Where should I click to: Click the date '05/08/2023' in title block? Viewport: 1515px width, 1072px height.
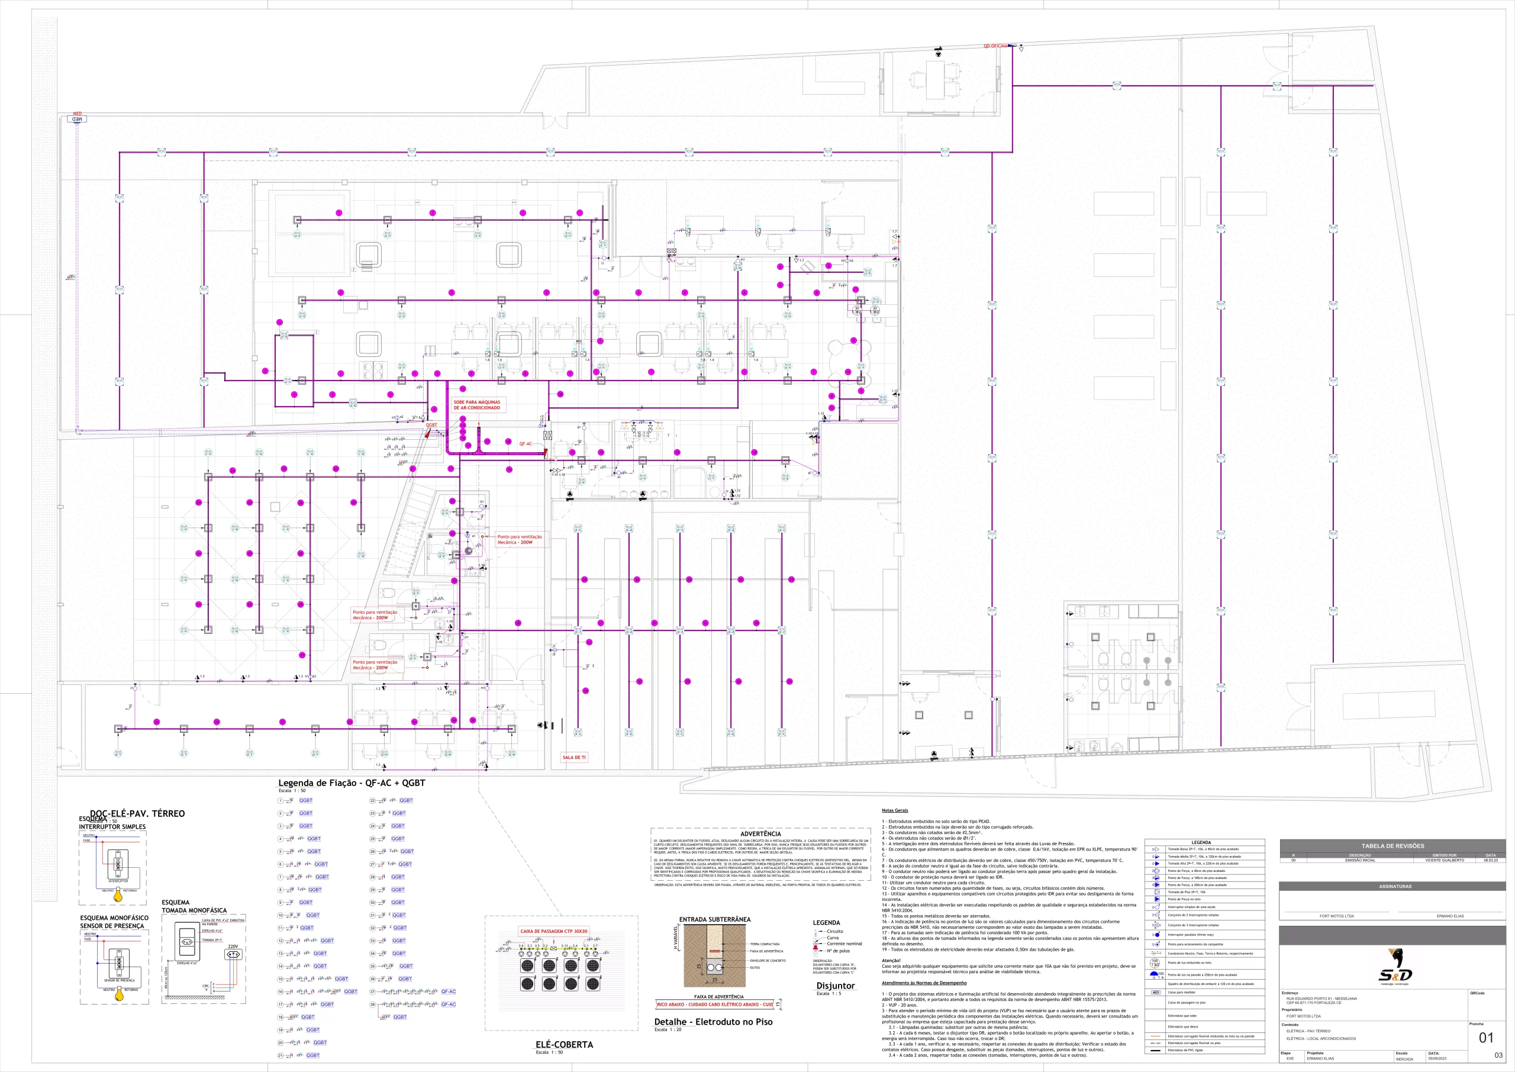tap(1439, 1058)
